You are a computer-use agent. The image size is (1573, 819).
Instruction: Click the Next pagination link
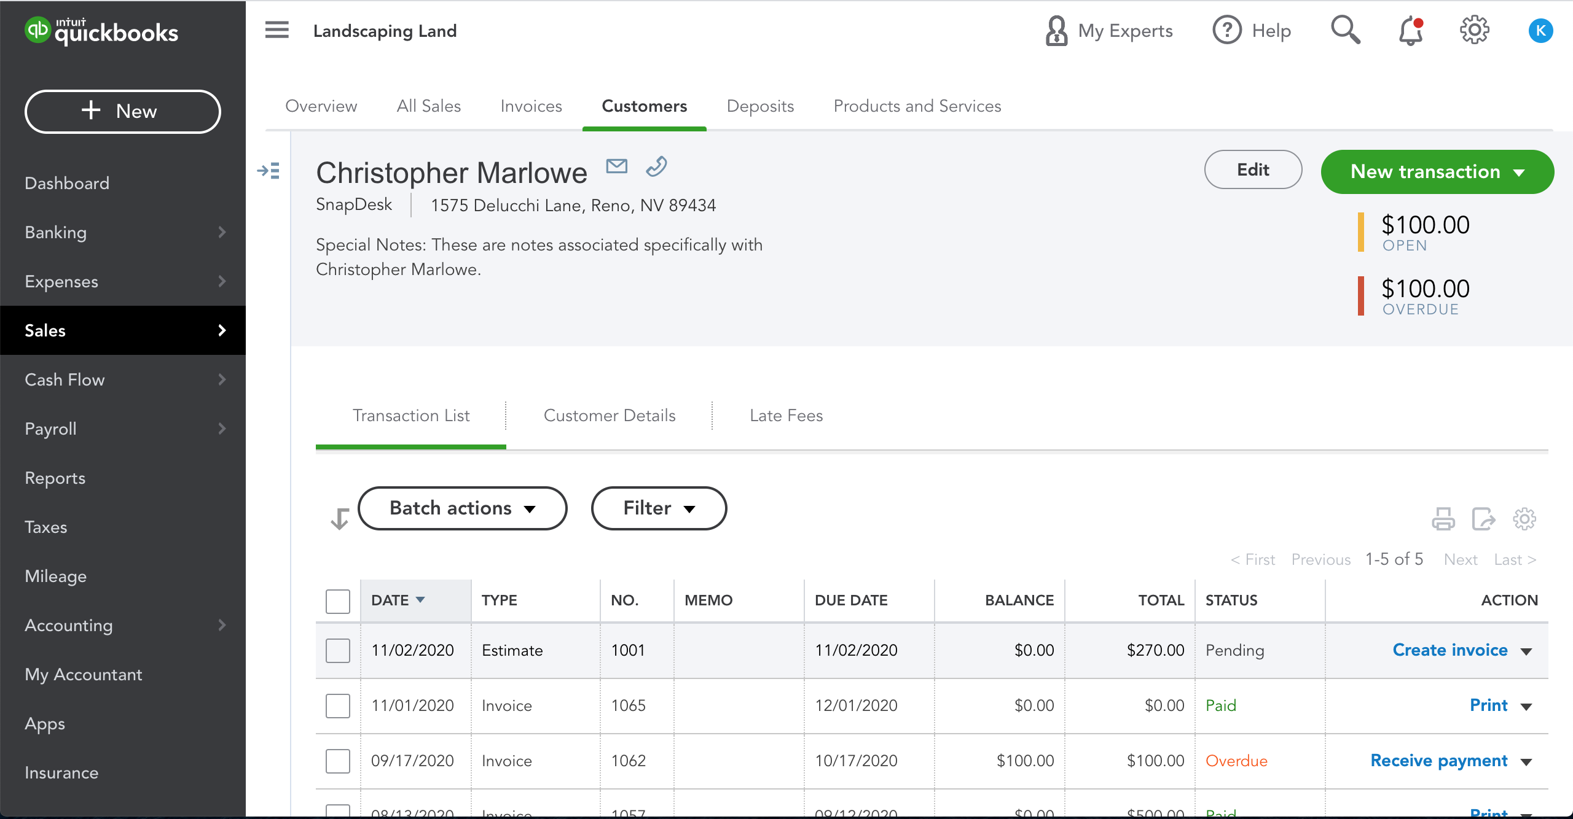pos(1461,559)
